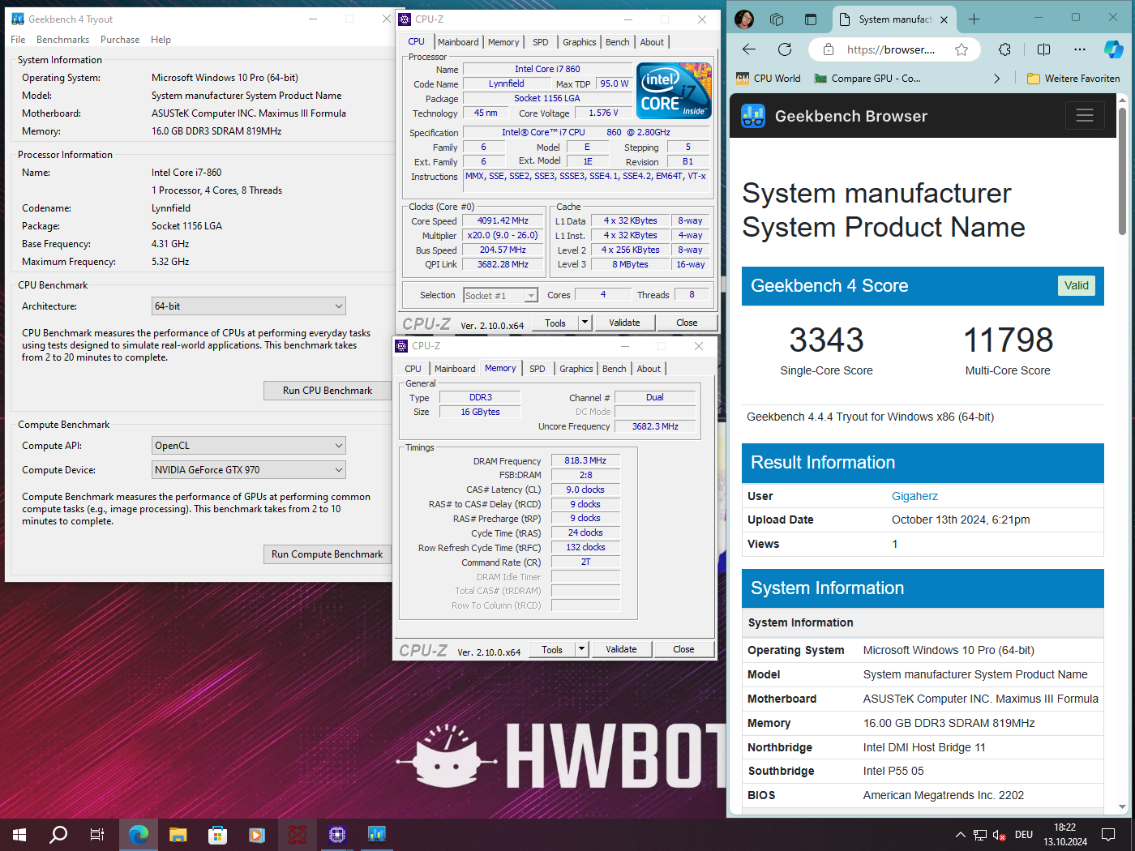Open Tools dropdown arrow in bottom CPU-Z
Viewport: 1135px width, 851px height.
(x=581, y=649)
